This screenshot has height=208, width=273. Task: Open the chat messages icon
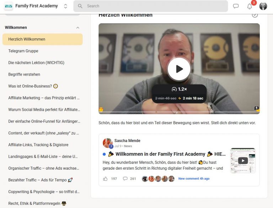click(x=236, y=6)
